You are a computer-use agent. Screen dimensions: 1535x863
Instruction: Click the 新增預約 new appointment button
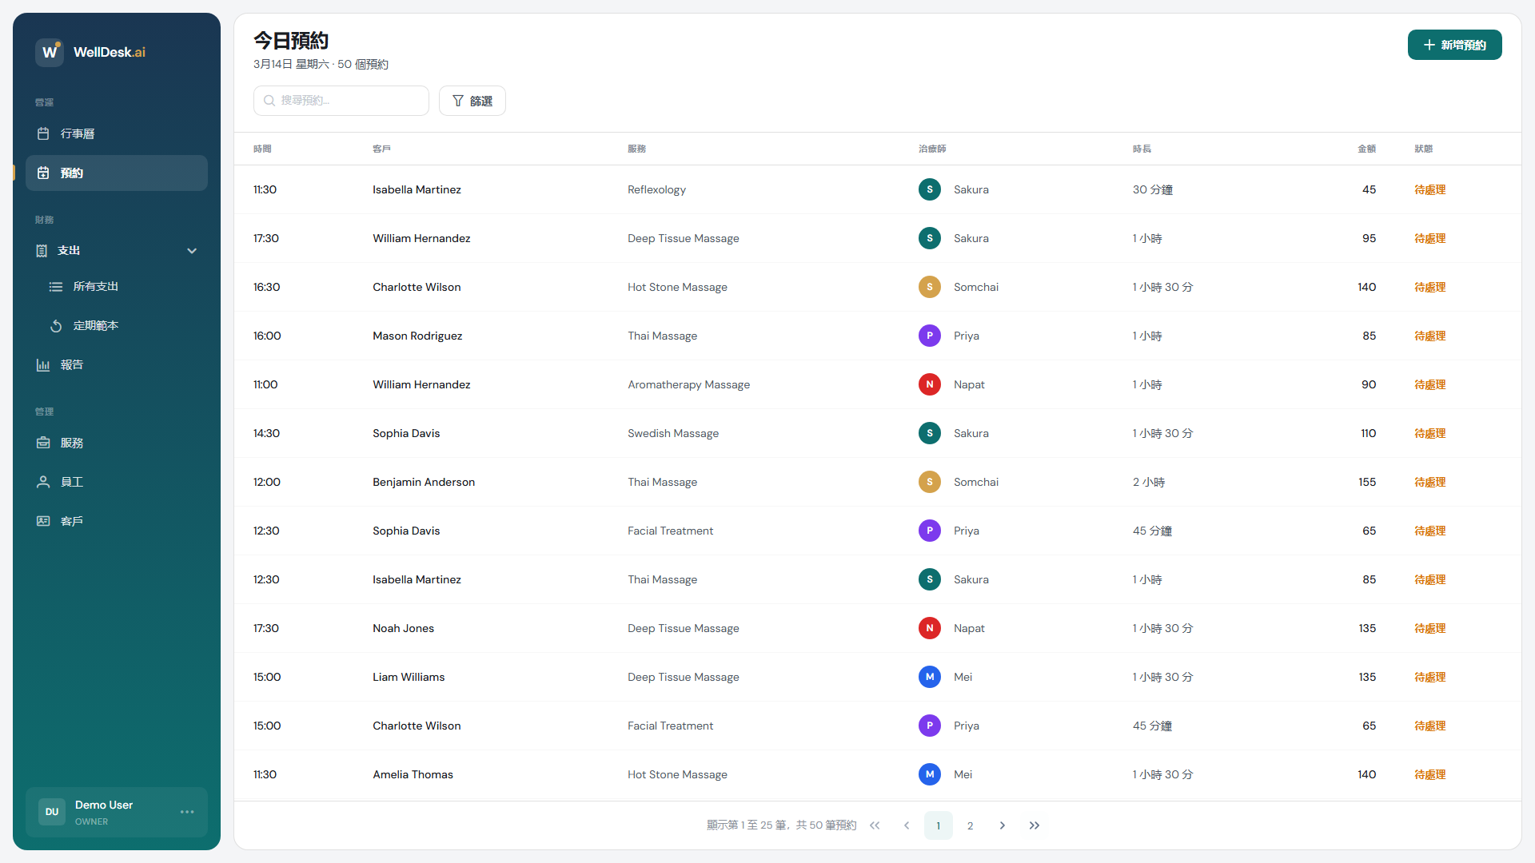(1454, 45)
